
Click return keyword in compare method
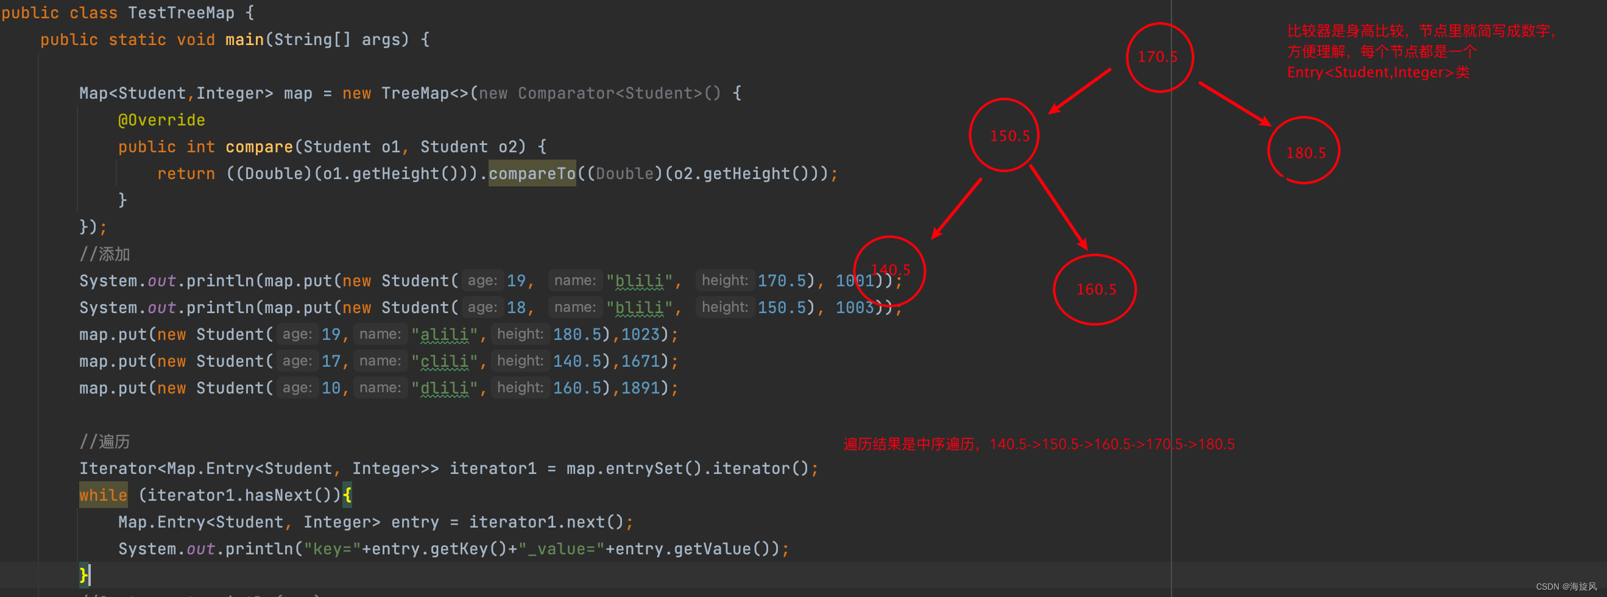[x=186, y=174]
